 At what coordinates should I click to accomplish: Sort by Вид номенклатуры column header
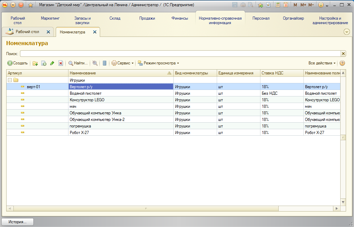pos(195,73)
